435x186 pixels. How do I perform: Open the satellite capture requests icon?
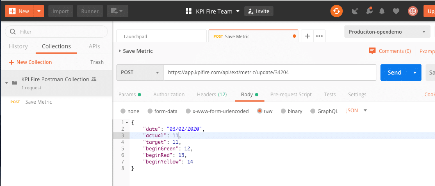(x=355, y=11)
